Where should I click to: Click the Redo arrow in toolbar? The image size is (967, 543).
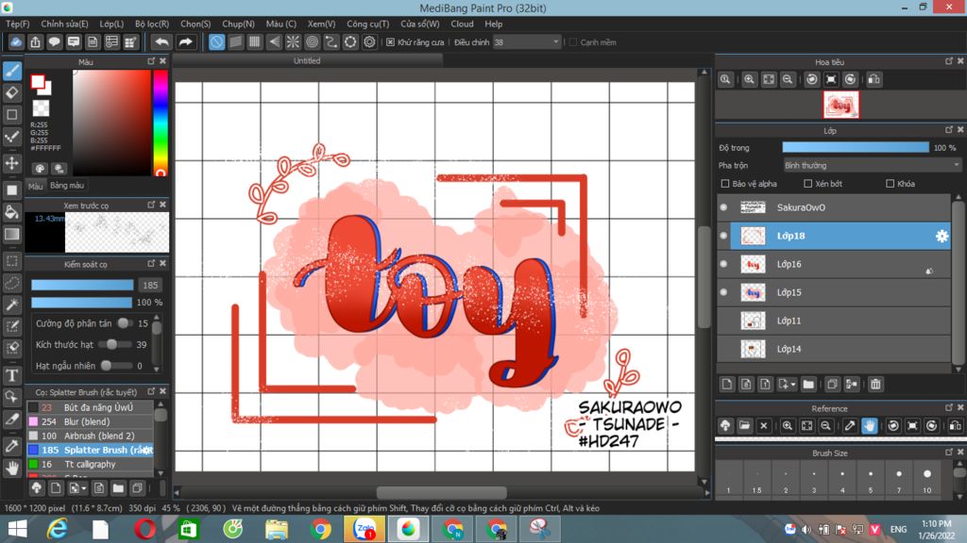pos(185,41)
